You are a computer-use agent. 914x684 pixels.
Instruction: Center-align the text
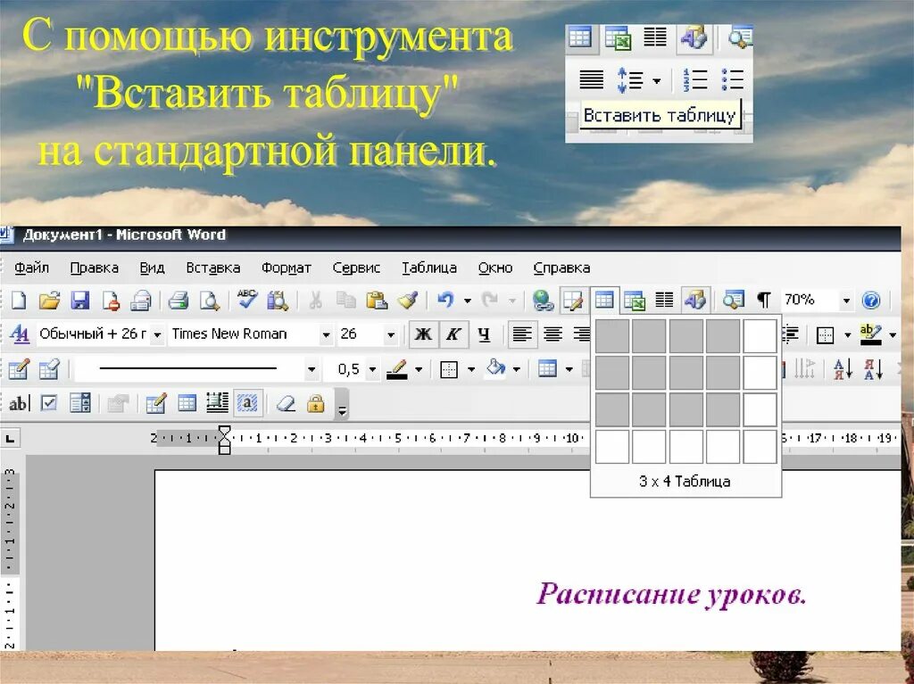pos(553,334)
